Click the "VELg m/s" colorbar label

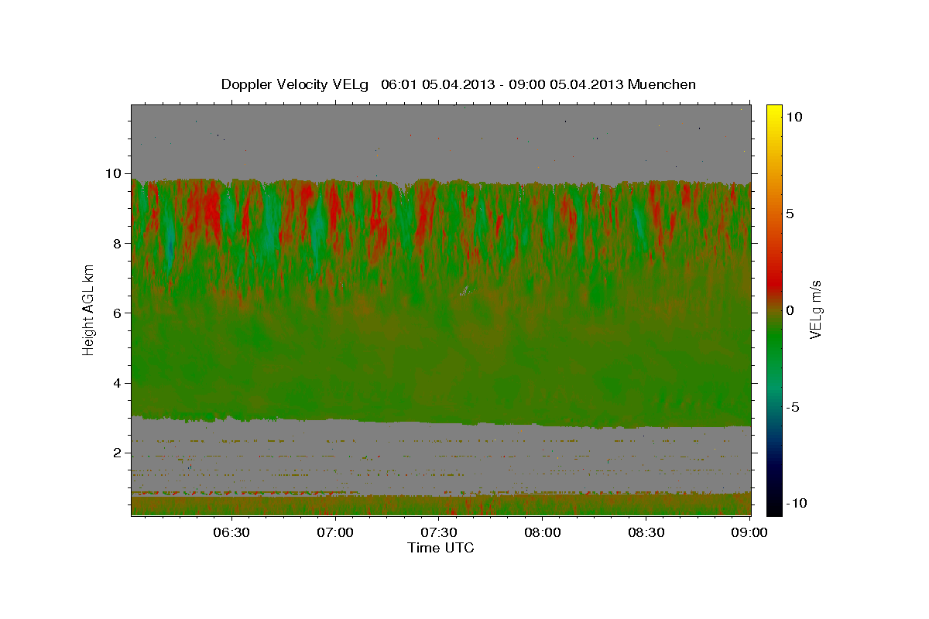tap(816, 311)
